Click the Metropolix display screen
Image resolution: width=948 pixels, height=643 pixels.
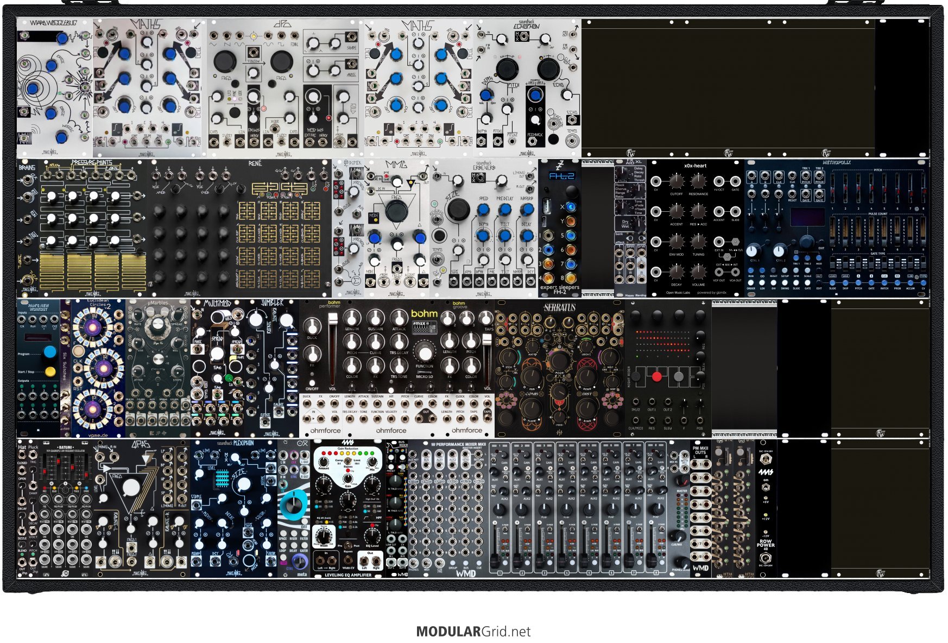click(x=807, y=218)
